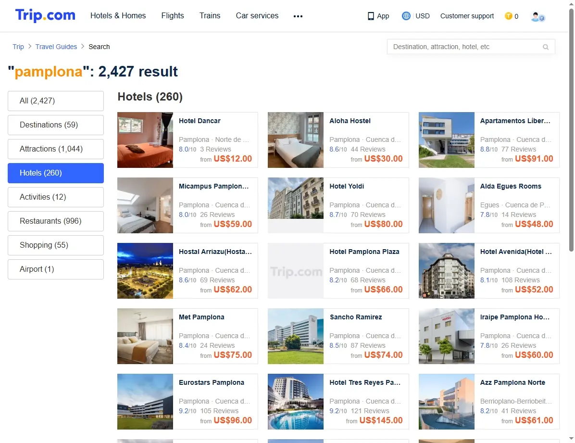Click the vertical page scrollbar
This screenshot has width=575, height=443.
[571, 130]
